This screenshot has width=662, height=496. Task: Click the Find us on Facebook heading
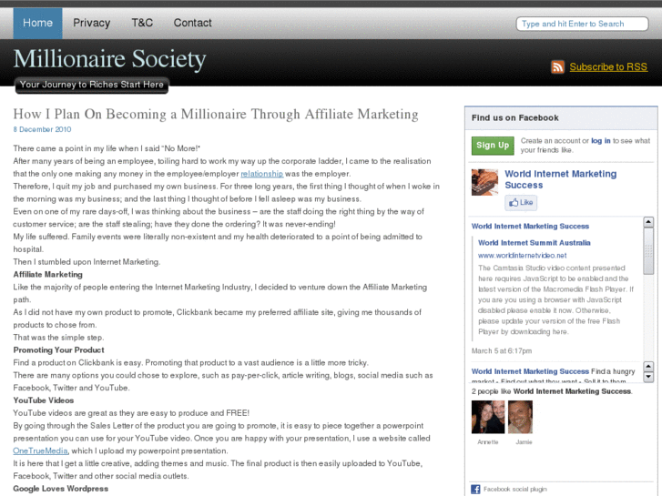tap(515, 117)
